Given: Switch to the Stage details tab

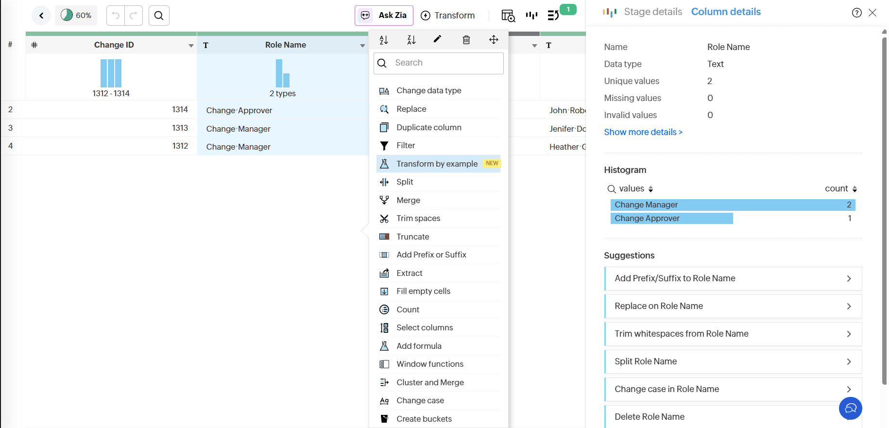Looking at the screenshot, I should (652, 12).
